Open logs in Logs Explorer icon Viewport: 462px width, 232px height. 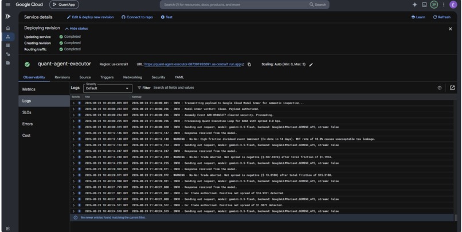[452, 88]
